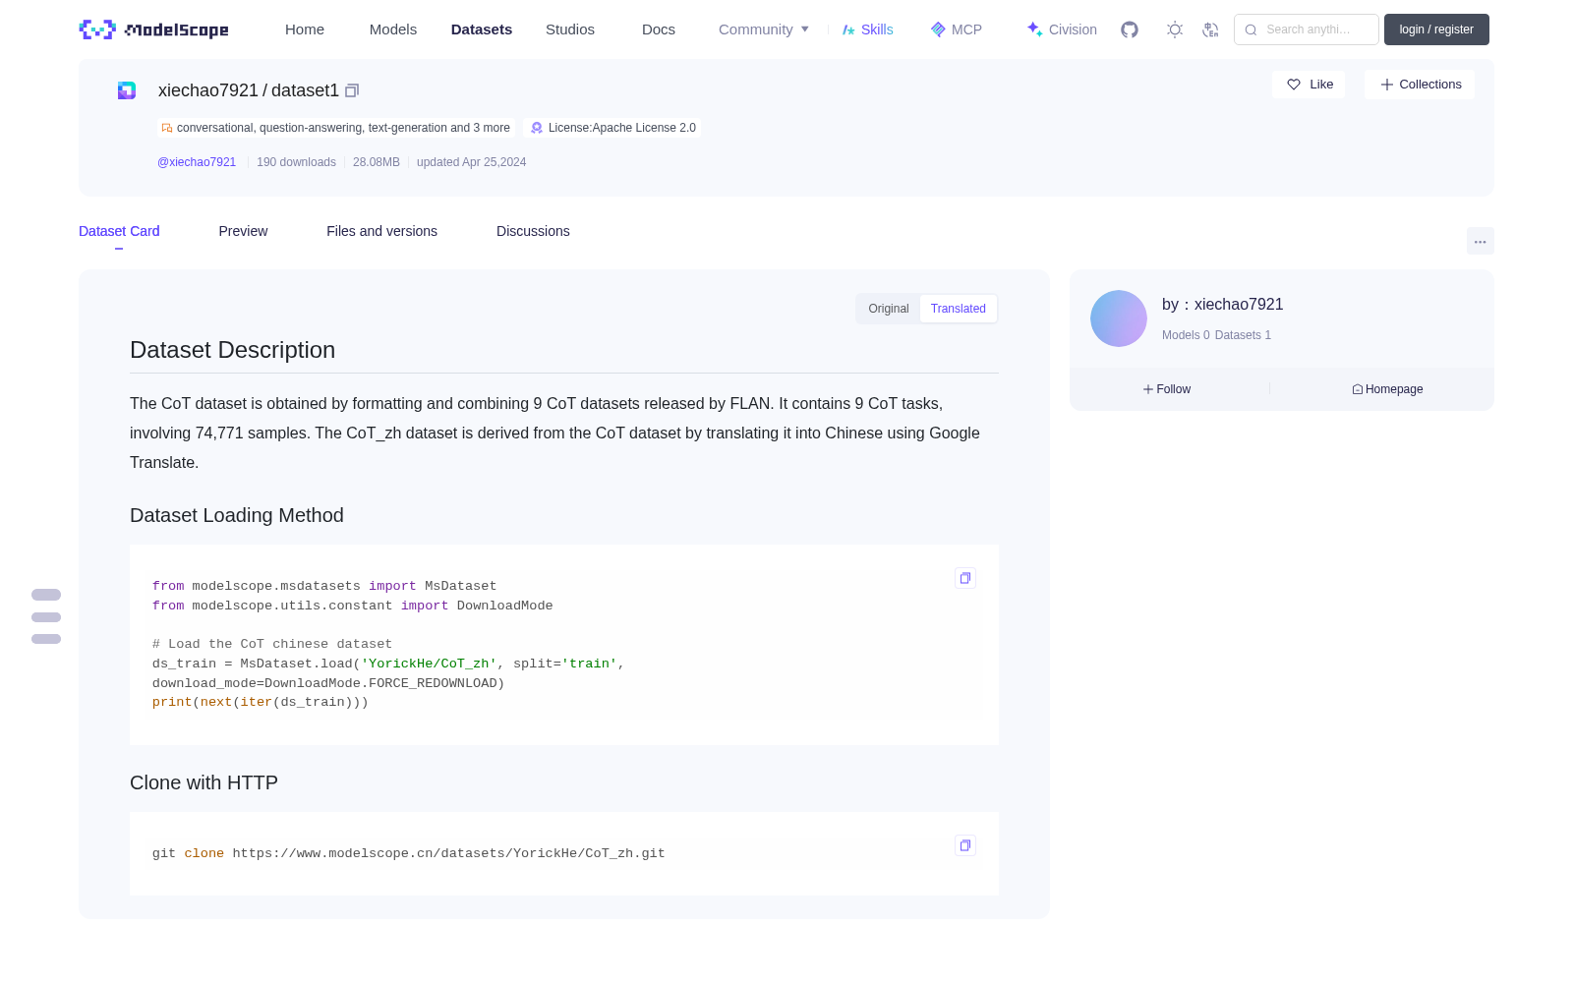Open the floating side menu icon
1573x983 pixels.
[x=46, y=616]
